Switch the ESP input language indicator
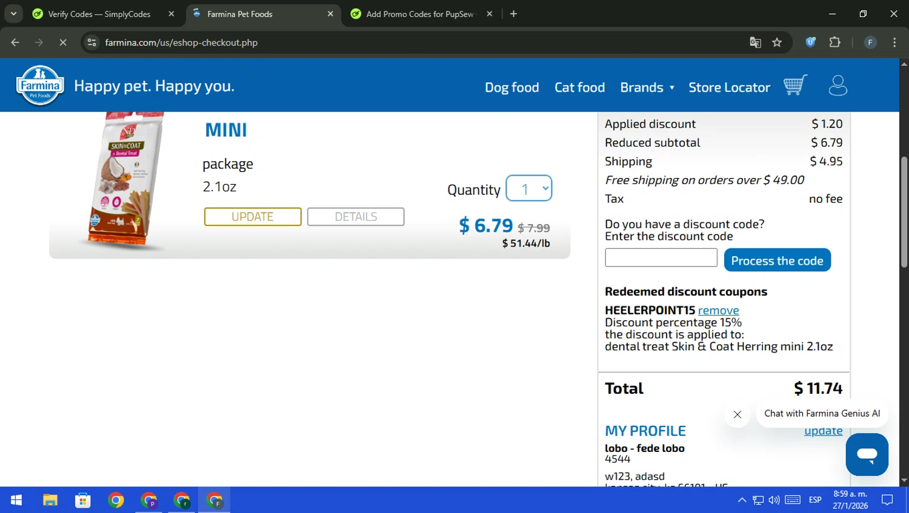The height and width of the screenshot is (513, 909). pos(815,500)
